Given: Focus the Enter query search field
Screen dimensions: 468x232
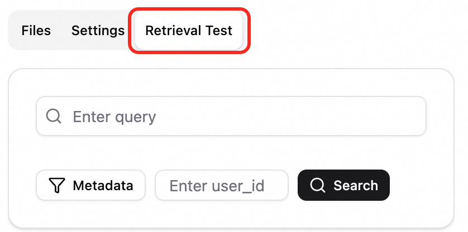Looking at the screenshot, I should [231, 116].
